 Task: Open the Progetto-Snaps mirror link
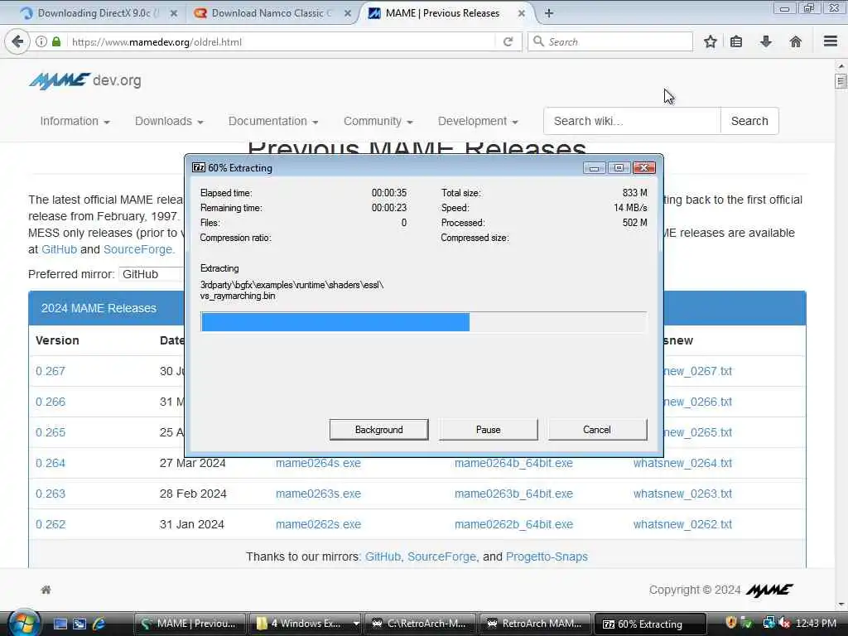547,556
